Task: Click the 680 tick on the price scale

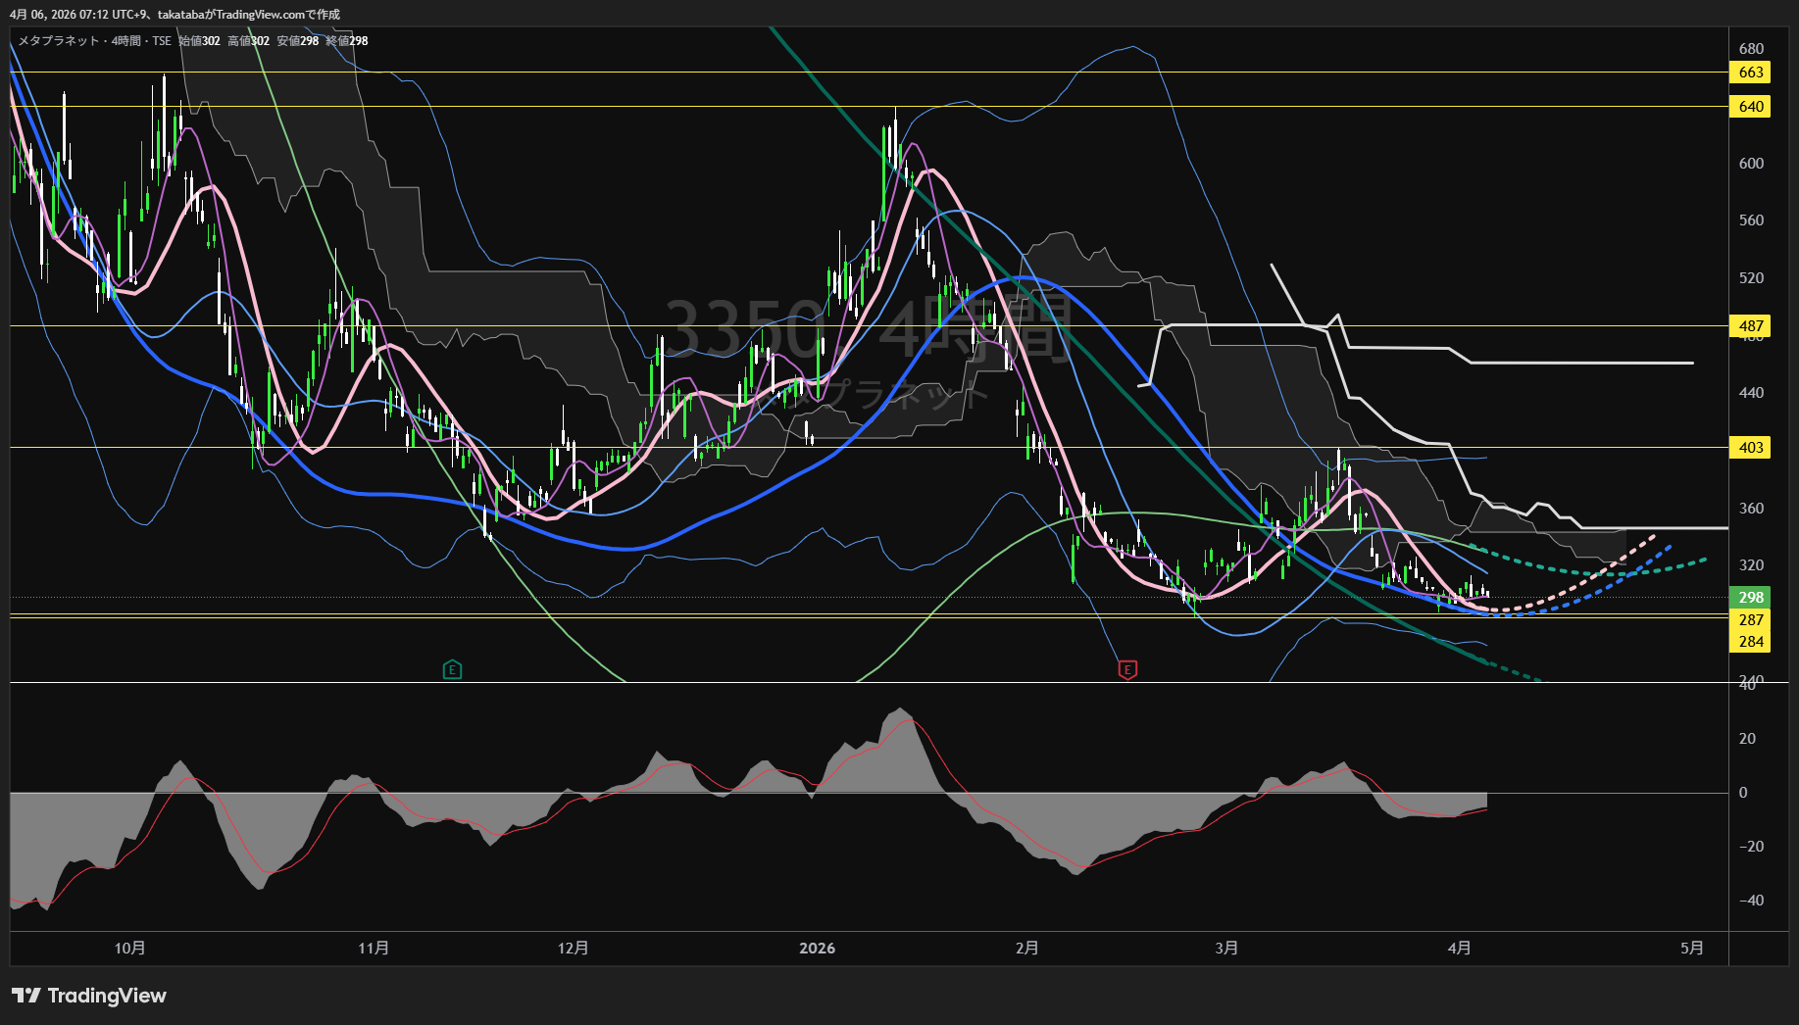Action: [x=1750, y=49]
